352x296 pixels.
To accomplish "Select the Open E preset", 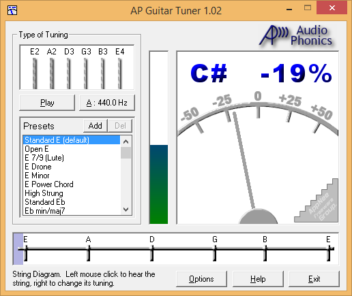I will pyautogui.click(x=72, y=149).
